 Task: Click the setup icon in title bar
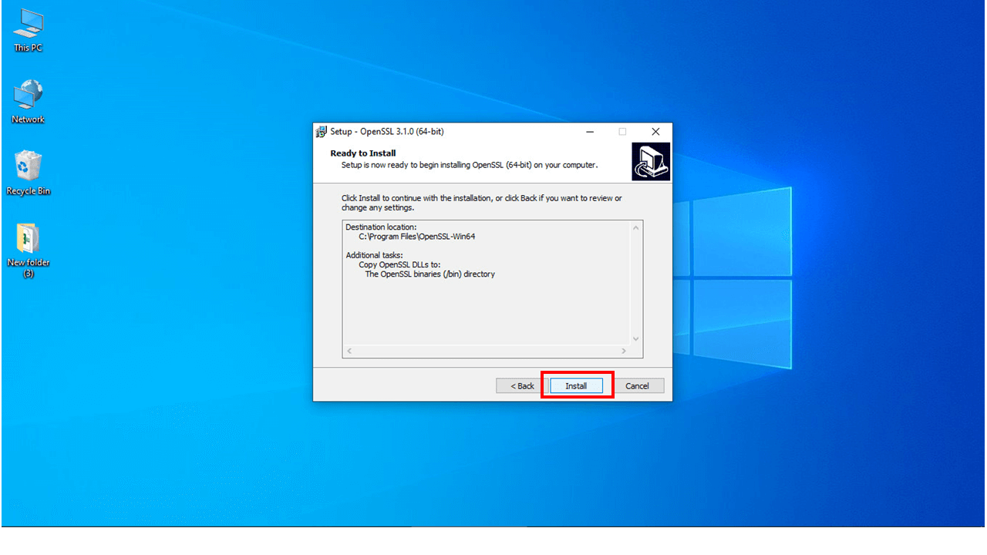(x=322, y=132)
